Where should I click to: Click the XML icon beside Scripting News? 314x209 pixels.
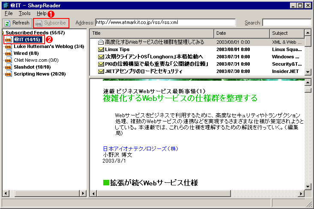tap(8, 74)
